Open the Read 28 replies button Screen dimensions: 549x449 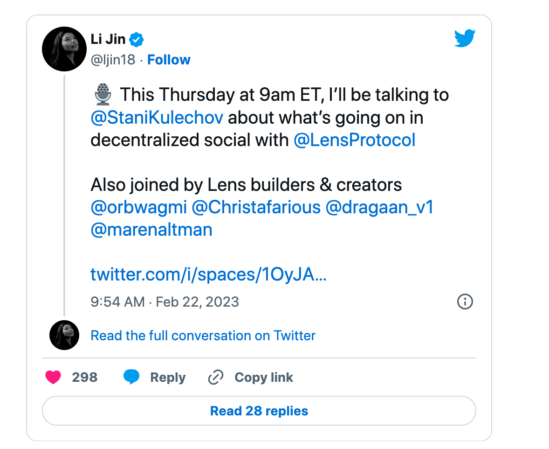259,411
